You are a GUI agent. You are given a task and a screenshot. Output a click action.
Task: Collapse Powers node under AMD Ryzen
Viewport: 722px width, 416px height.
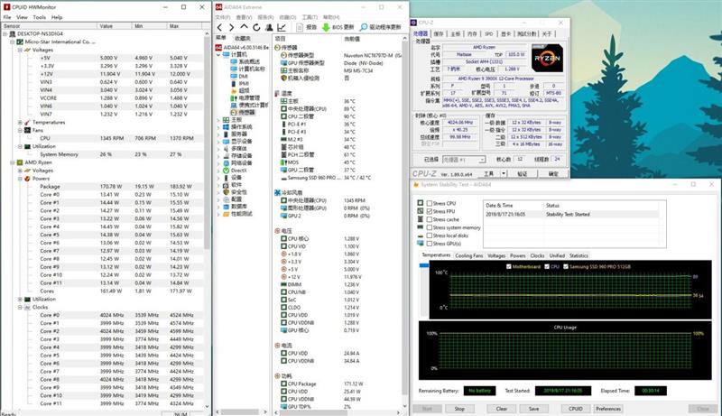[x=20, y=179]
